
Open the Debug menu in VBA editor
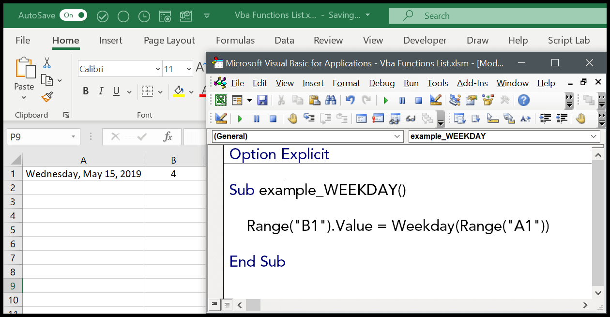tap(381, 83)
